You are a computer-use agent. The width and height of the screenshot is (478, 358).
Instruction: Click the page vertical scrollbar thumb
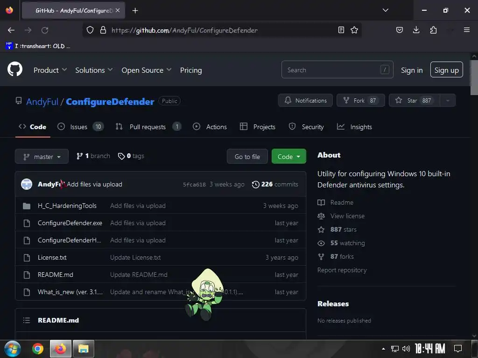474,78
